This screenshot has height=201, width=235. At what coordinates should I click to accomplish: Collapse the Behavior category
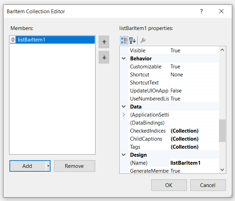click(124, 59)
